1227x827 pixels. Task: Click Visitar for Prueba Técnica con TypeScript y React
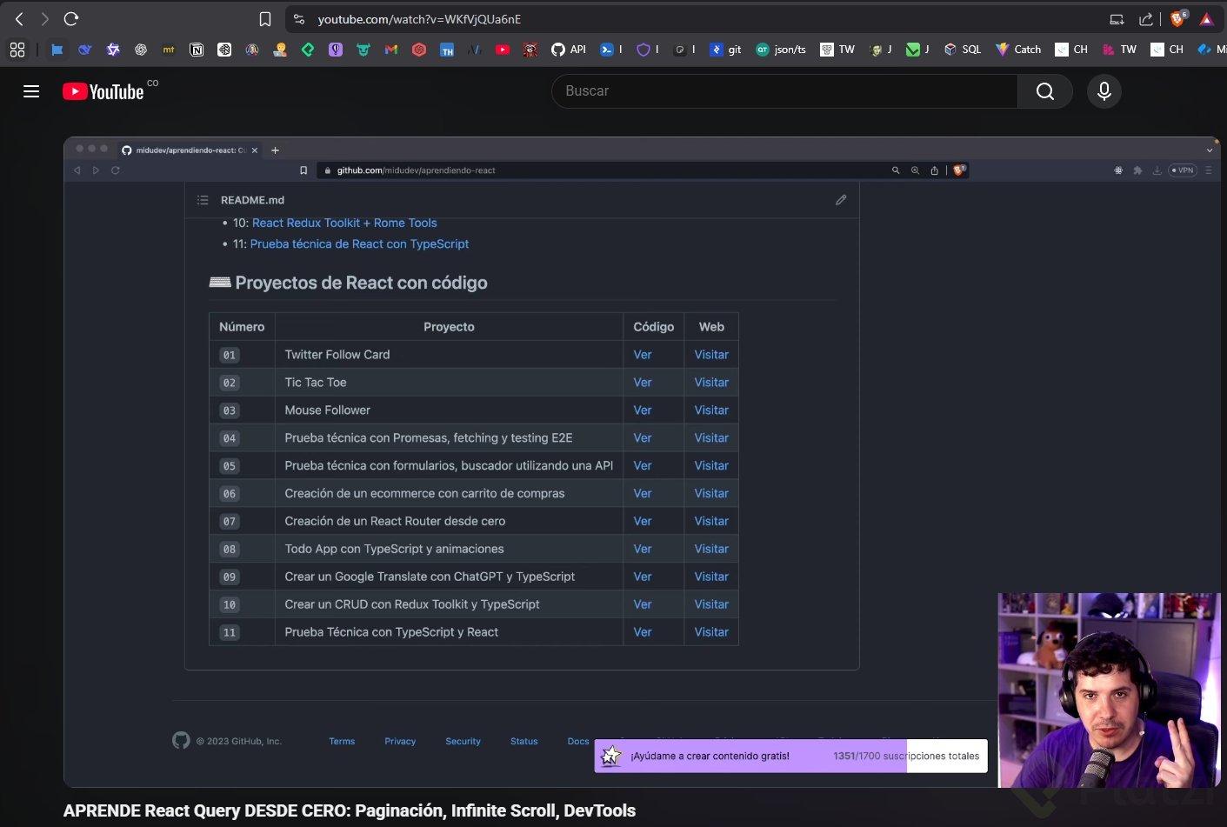711,633
